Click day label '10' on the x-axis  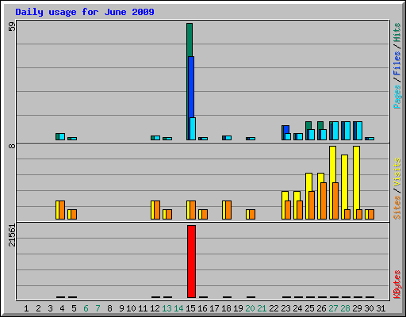pyautogui.click(x=131, y=308)
